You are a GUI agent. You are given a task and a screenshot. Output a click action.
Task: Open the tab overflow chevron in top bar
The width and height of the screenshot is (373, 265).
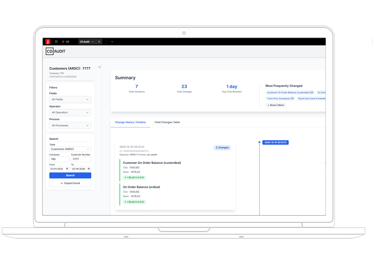[x=112, y=42]
